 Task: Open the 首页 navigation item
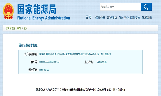click(89, 17)
